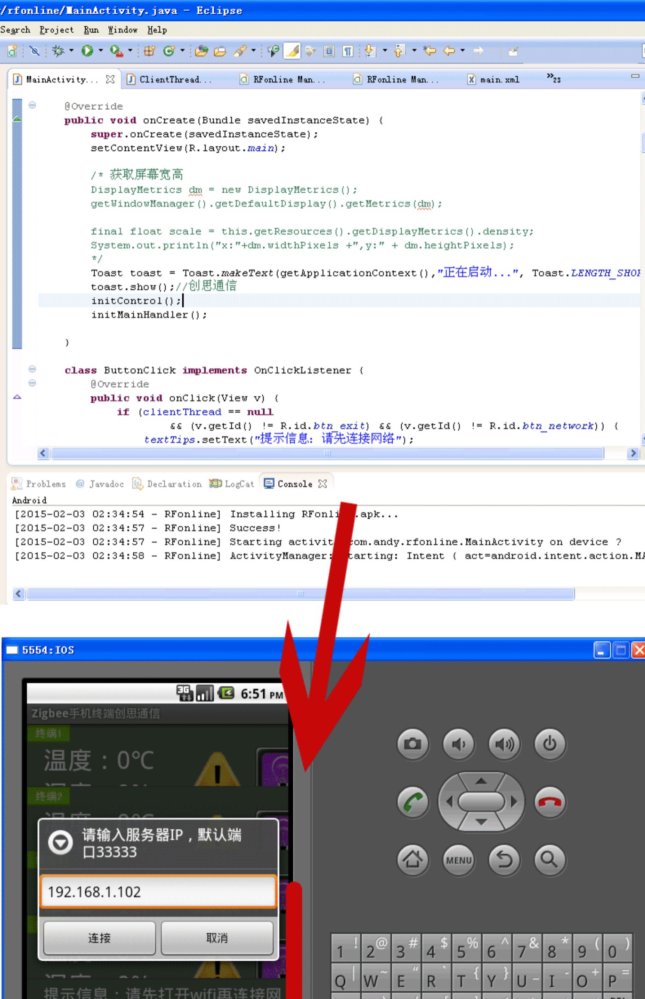Close the Console view tab
Screen dimensions: 645x999
pos(322,484)
